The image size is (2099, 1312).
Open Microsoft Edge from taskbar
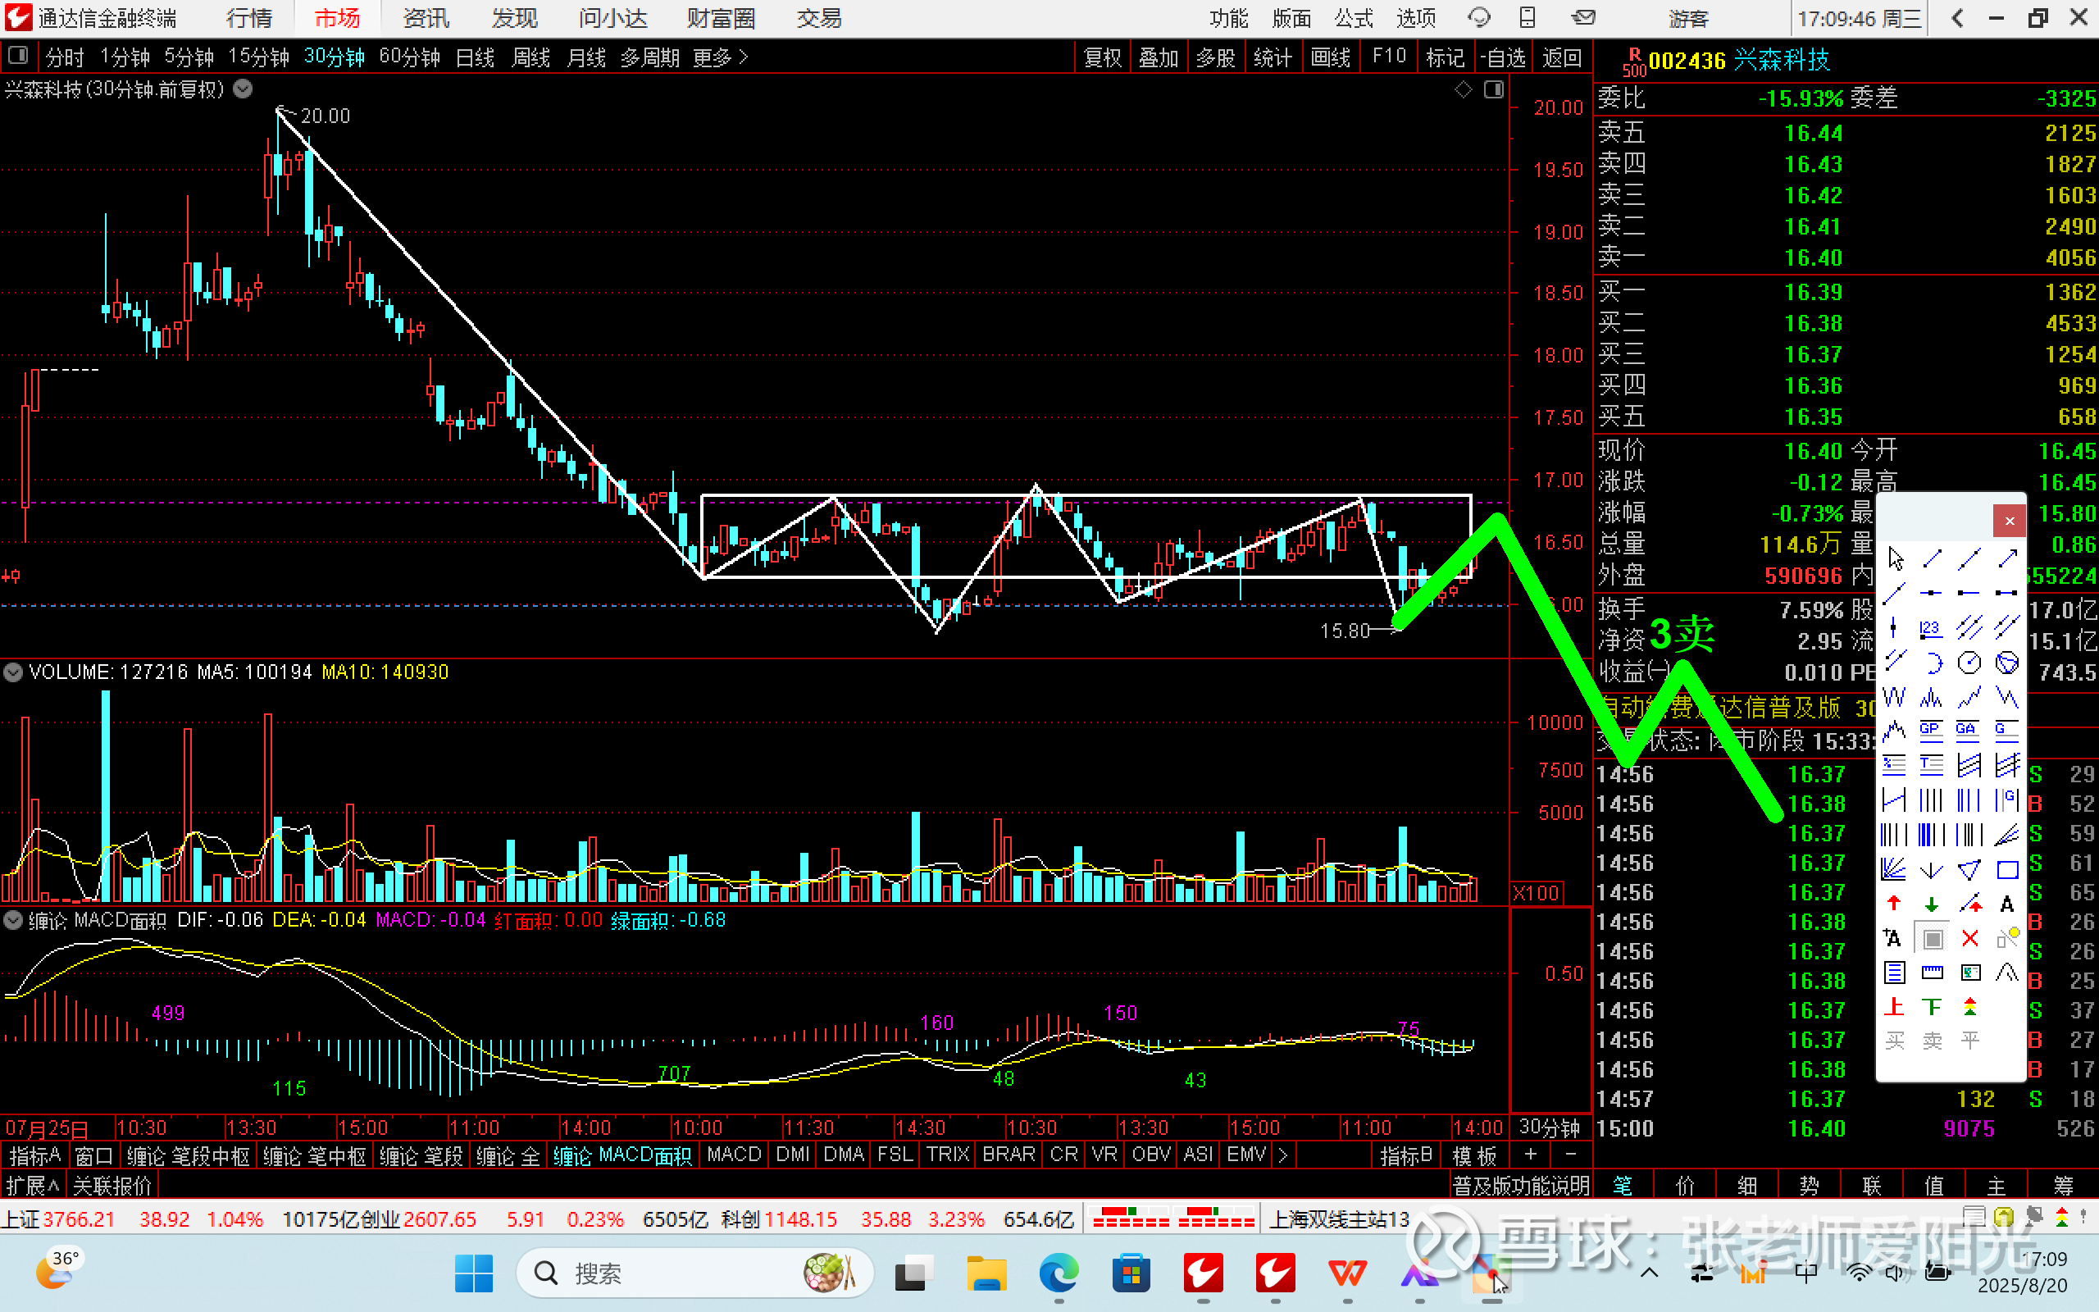[1059, 1273]
